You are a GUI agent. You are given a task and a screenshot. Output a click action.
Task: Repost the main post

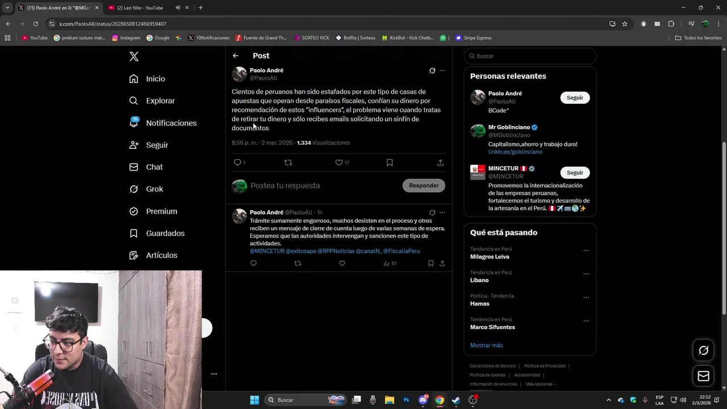coord(288,162)
